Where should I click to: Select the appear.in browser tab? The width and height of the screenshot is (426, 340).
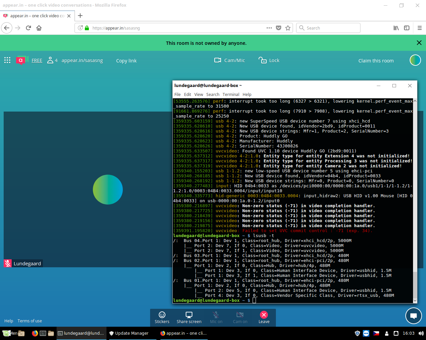(37, 16)
